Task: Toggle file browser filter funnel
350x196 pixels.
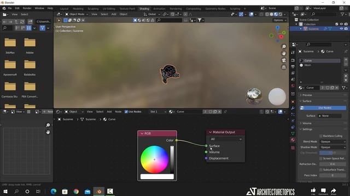Action: [x=42, y=28]
